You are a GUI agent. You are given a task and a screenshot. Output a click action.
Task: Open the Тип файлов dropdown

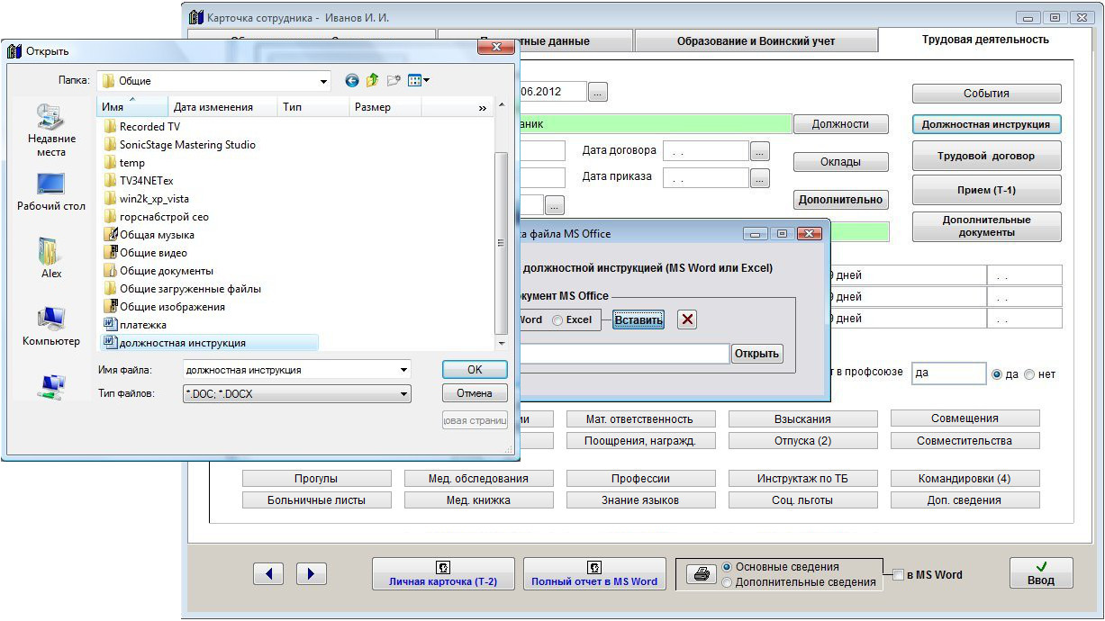pyautogui.click(x=404, y=394)
